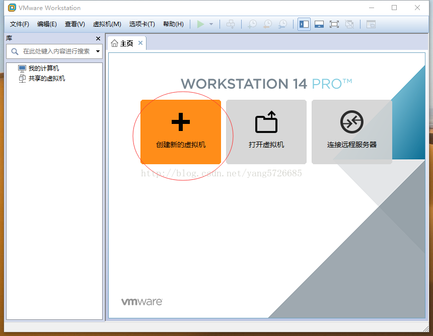Close the 库 library panel
The height and width of the screenshot is (336, 433).
[x=98, y=38]
